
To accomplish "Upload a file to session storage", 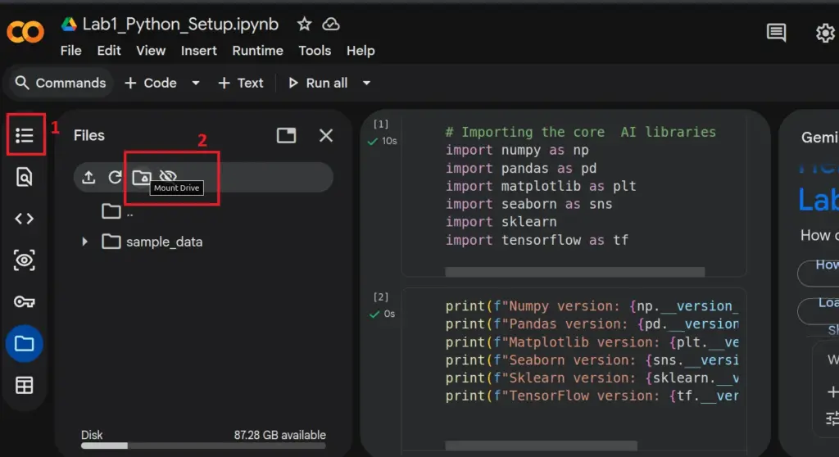I will pos(88,177).
